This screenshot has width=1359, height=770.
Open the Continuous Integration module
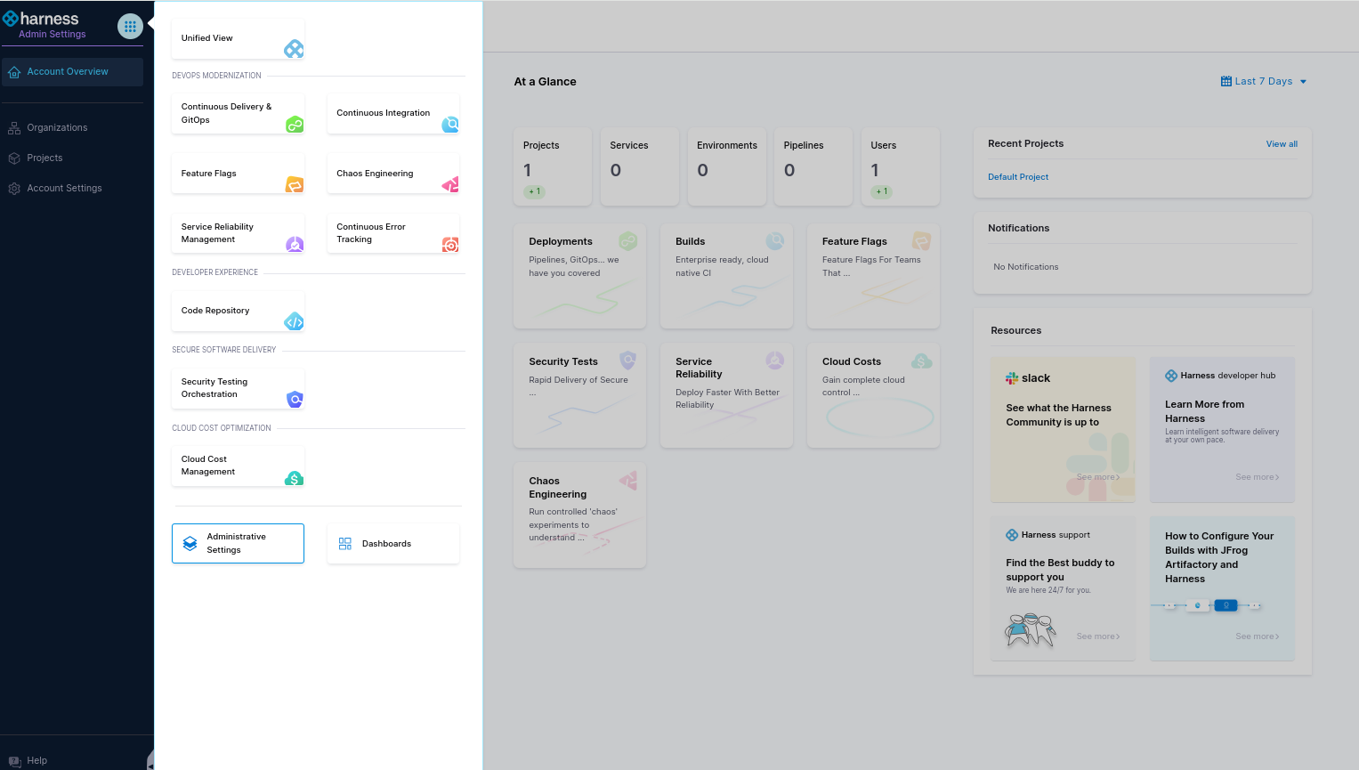[392, 114]
